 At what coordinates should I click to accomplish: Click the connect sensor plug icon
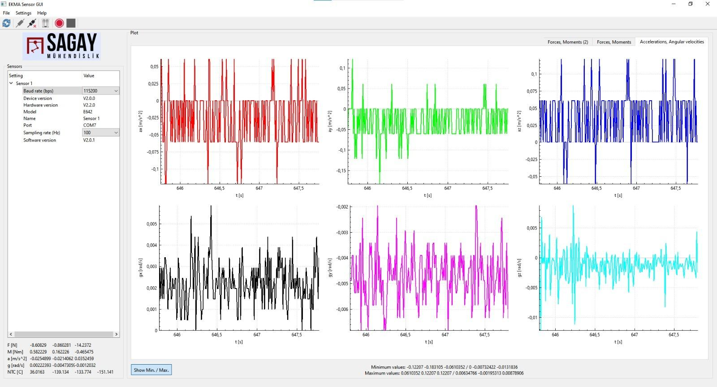20,23
